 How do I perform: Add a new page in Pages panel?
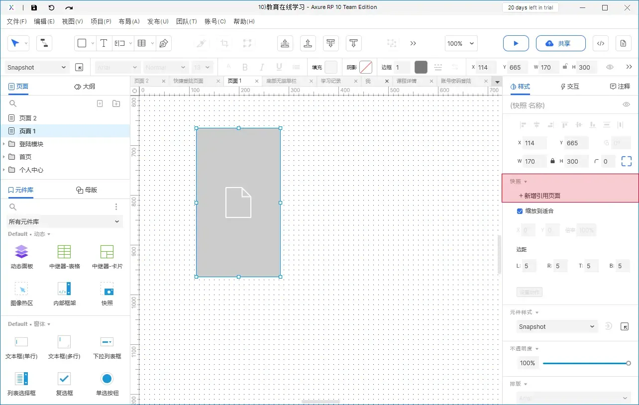(x=100, y=103)
